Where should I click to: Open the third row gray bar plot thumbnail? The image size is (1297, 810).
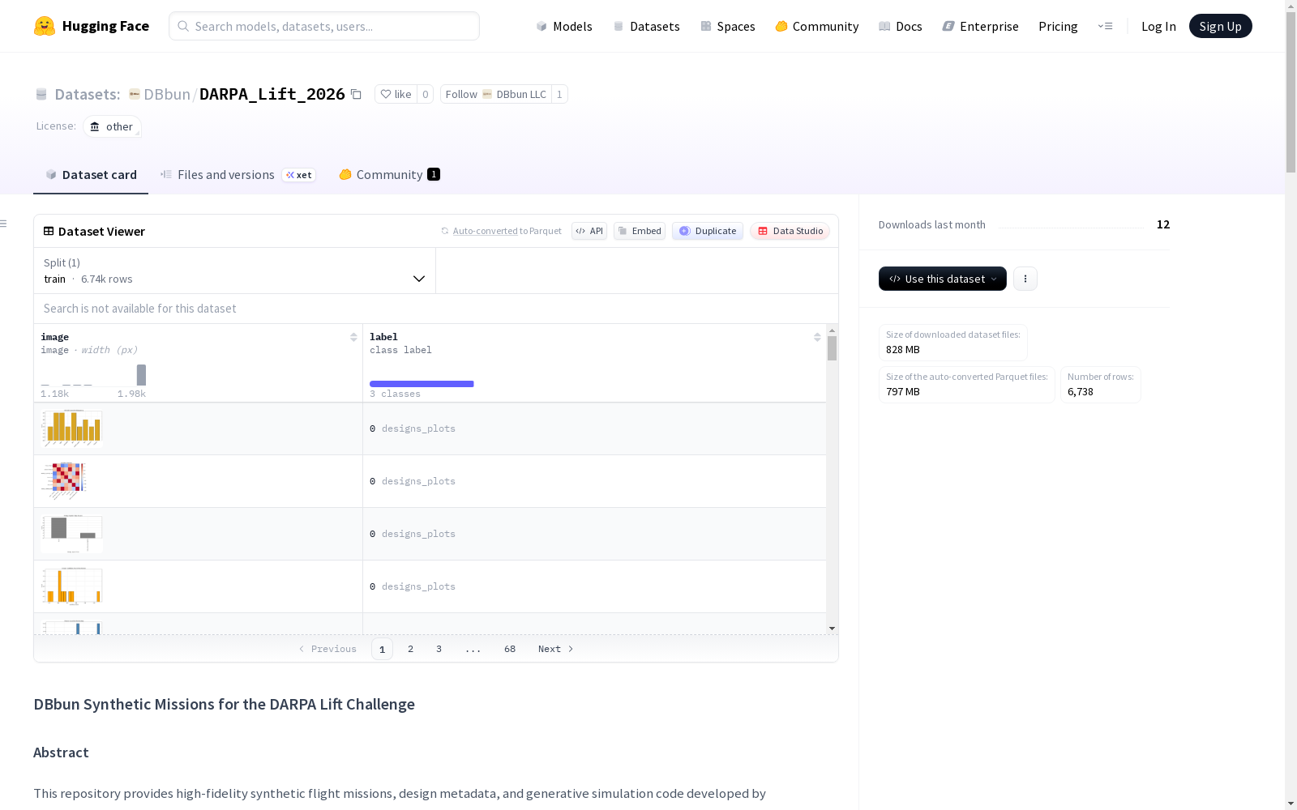(72, 534)
